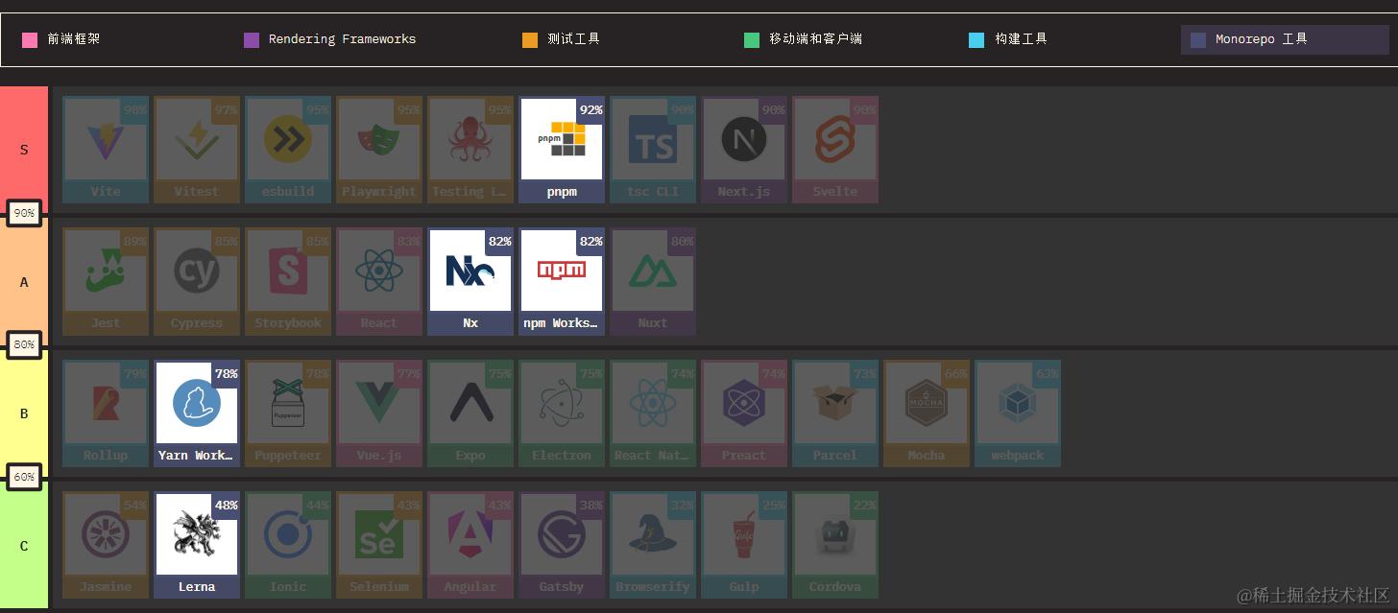Click the B tier label

point(24,413)
